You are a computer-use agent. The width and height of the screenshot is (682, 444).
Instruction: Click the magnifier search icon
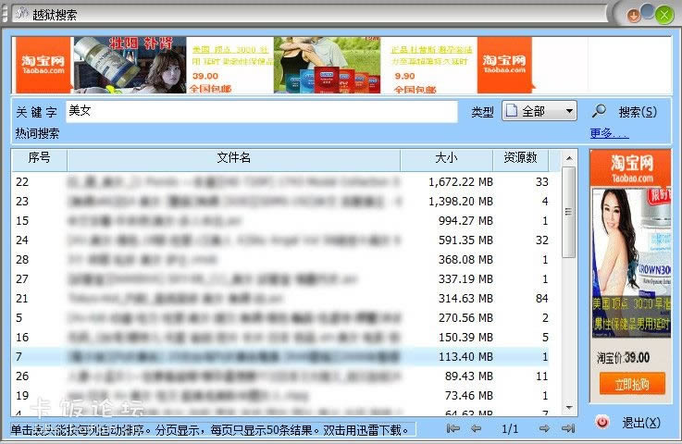coord(599,111)
